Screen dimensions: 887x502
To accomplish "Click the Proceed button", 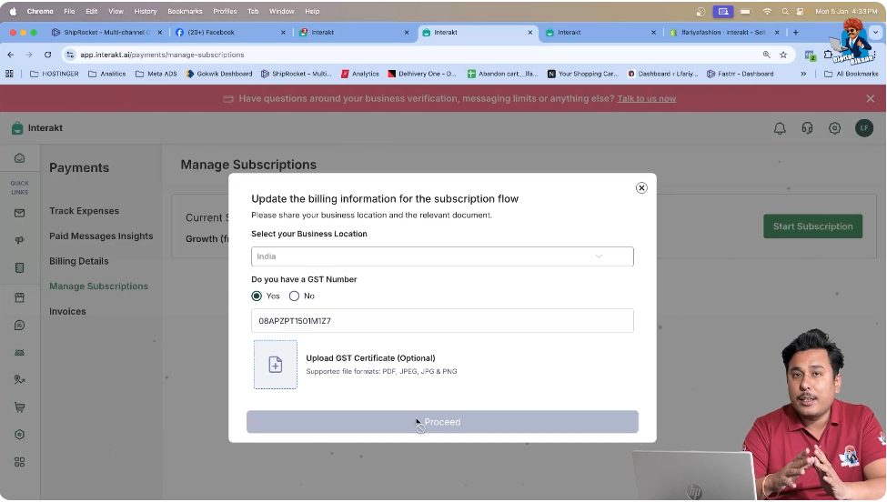I will pos(442,422).
